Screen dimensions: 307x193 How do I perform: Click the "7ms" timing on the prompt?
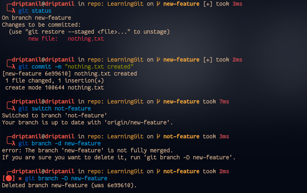point(224,101)
